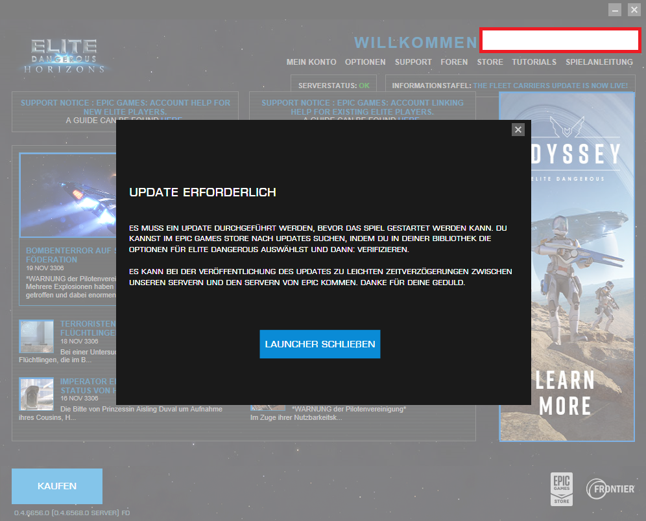Screen dimensions: 646x521
Task: Open the Bombenterror news headline
Action: click(71, 255)
